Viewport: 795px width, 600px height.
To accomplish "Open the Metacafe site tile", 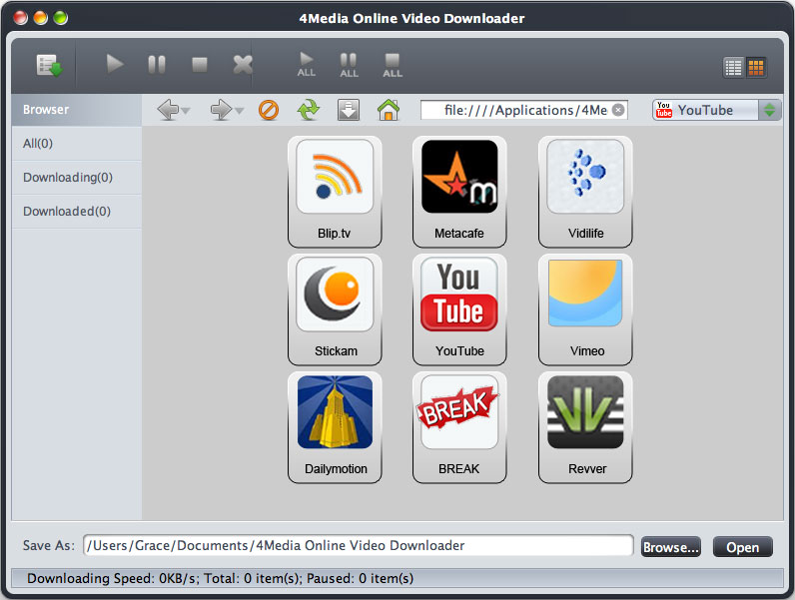I will (459, 192).
